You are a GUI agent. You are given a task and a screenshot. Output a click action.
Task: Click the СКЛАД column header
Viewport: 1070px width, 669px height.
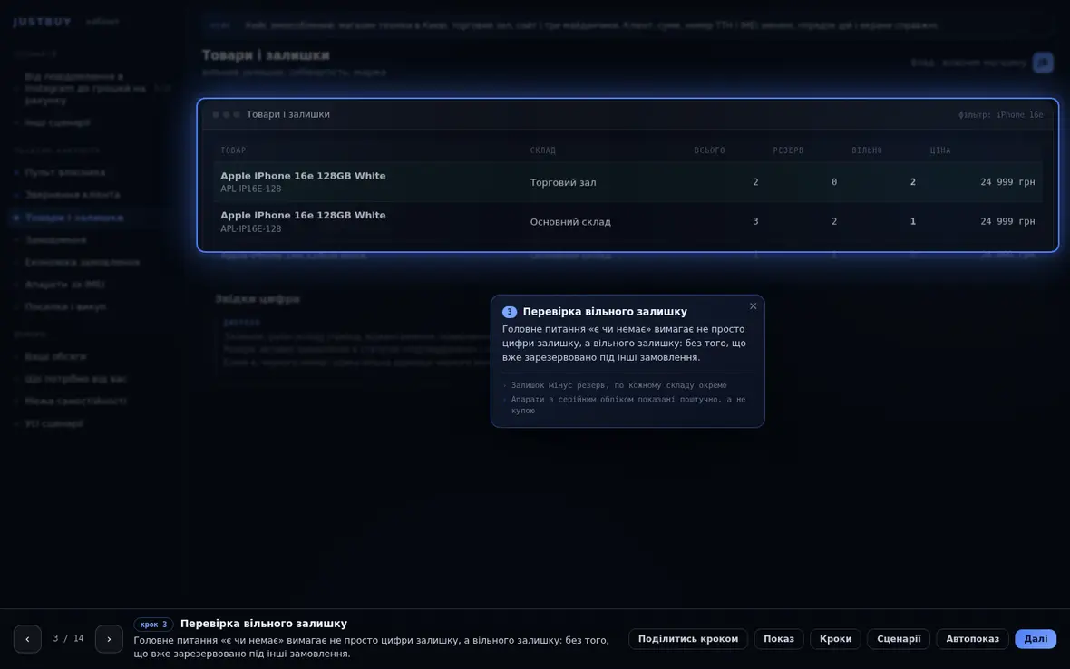coord(543,150)
